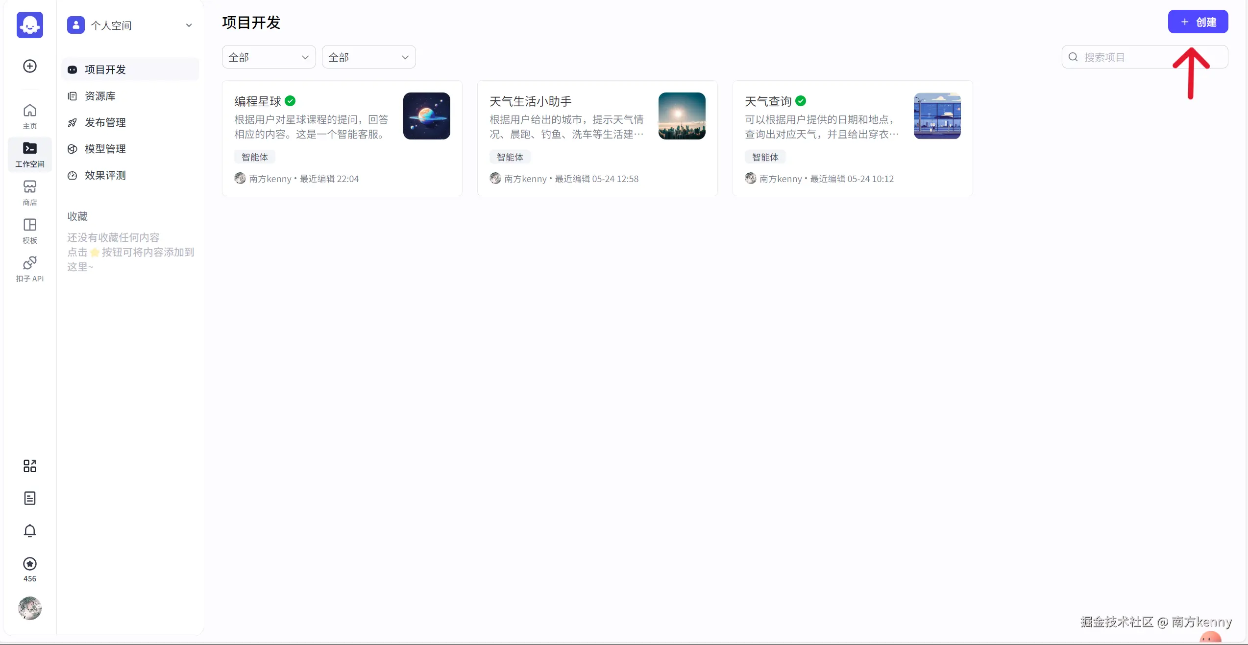
Task: Expand the 个人空间 workspace dropdown
Action: [130, 25]
